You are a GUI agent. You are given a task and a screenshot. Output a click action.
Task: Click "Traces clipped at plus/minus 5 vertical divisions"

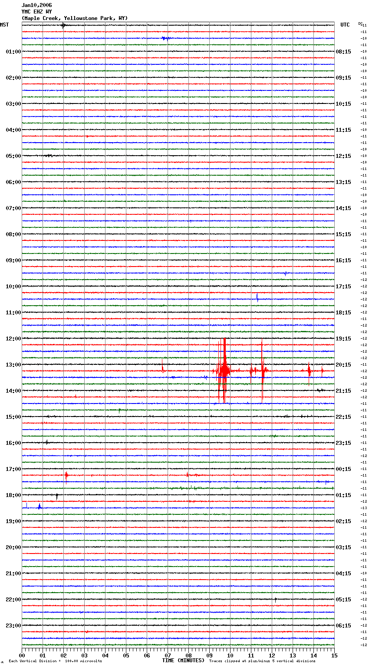[262, 661]
